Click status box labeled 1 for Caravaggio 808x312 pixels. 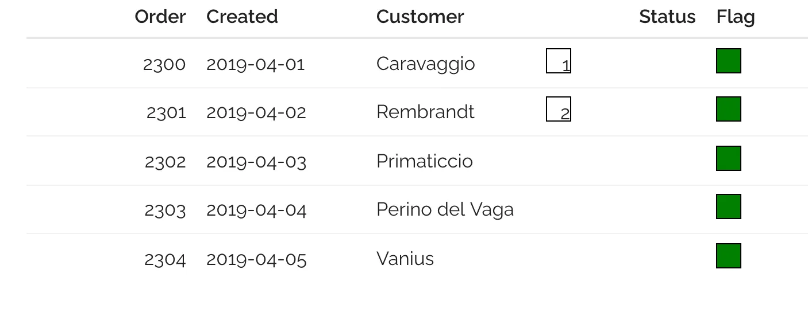point(558,61)
